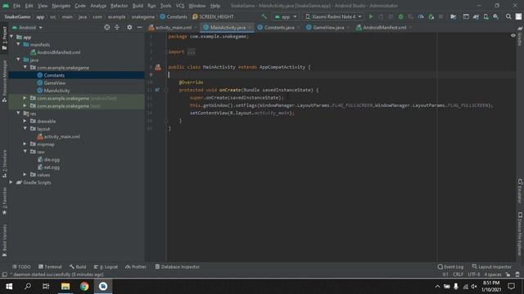Image resolution: width=524 pixels, height=294 pixels.
Task: Click the Stop button in the toolbar
Action: pyautogui.click(x=440, y=16)
